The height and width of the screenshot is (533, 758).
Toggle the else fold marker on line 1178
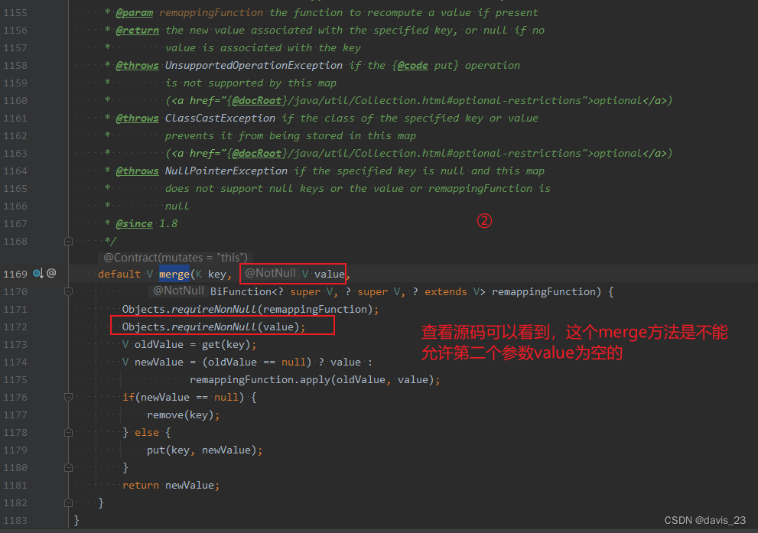point(68,433)
